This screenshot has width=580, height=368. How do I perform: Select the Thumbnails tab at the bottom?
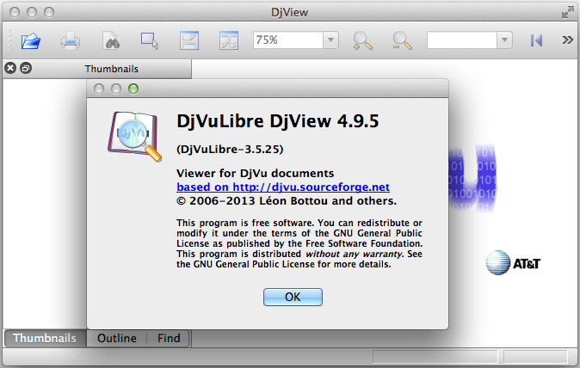[45, 338]
